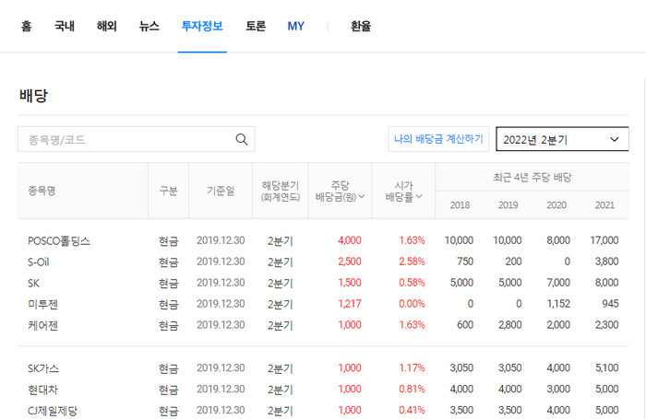
Task: Open 미투젠 stock link
Action: (42, 304)
